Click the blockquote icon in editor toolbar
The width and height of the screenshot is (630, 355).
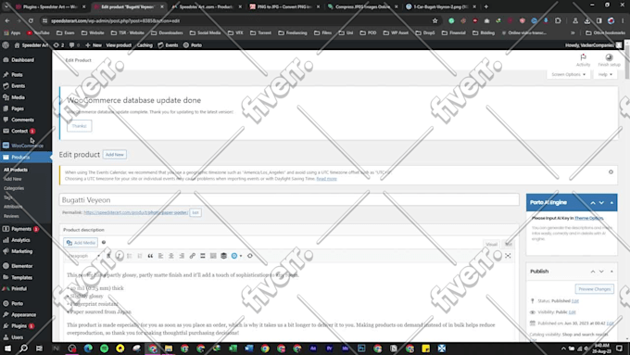(150, 256)
